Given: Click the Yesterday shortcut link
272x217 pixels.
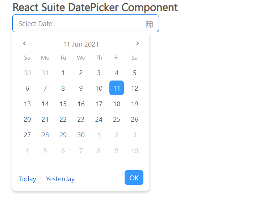Looking at the screenshot, I should coord(60,179).
